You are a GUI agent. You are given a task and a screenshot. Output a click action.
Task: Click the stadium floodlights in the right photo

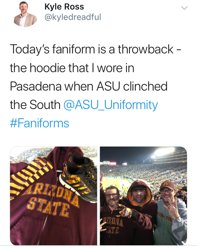point(164,151)
